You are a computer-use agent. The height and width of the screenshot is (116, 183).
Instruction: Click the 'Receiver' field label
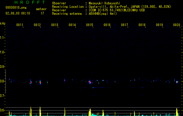click(x=59, y=10)
